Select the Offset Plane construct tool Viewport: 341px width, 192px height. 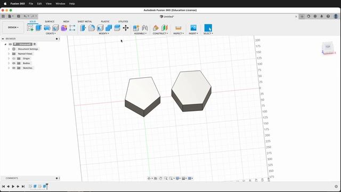[156, 28]
